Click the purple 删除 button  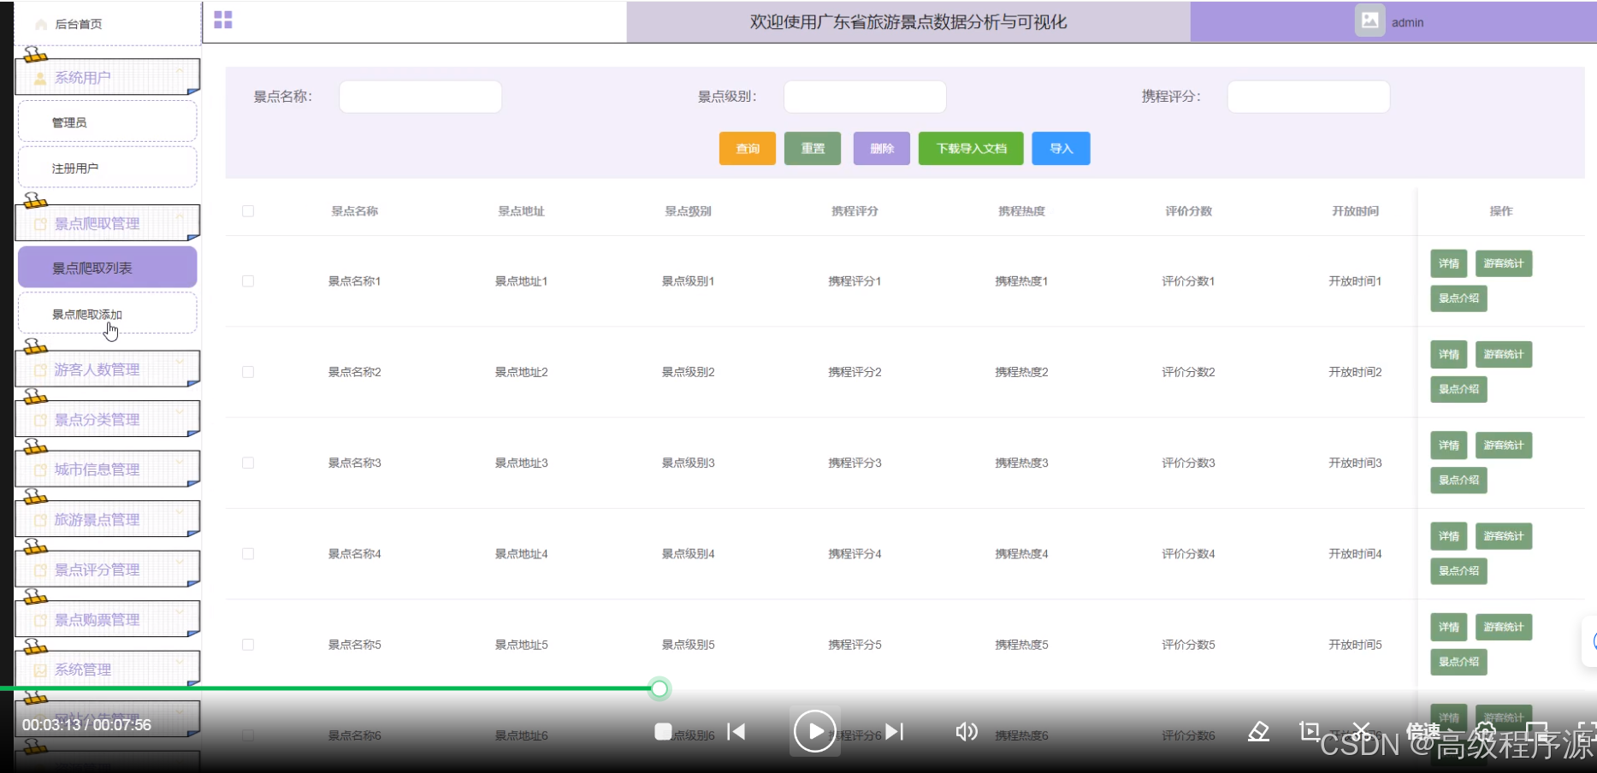(x=882, y=149)
